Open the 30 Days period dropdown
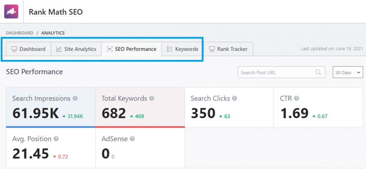366x169 pixels. (348, 72)
